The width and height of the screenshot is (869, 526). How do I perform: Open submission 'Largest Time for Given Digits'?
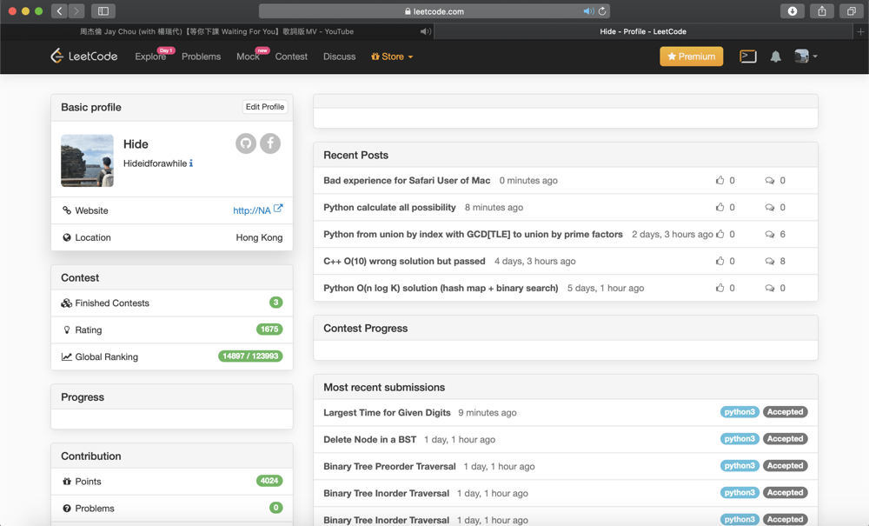pyautogui.click(x=387, y=412)
